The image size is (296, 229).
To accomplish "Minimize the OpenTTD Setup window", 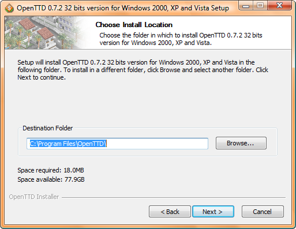I will (x=246, y=6).
